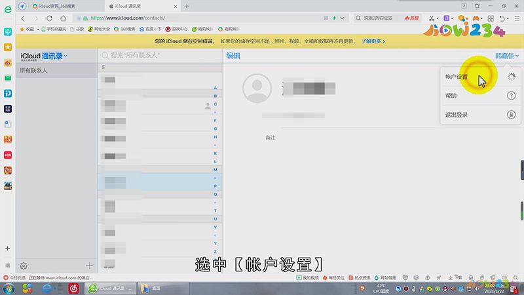The image size is (524, 295).
Task: Click the question mark icon beside 帮助
Action: tap(511, 96)
